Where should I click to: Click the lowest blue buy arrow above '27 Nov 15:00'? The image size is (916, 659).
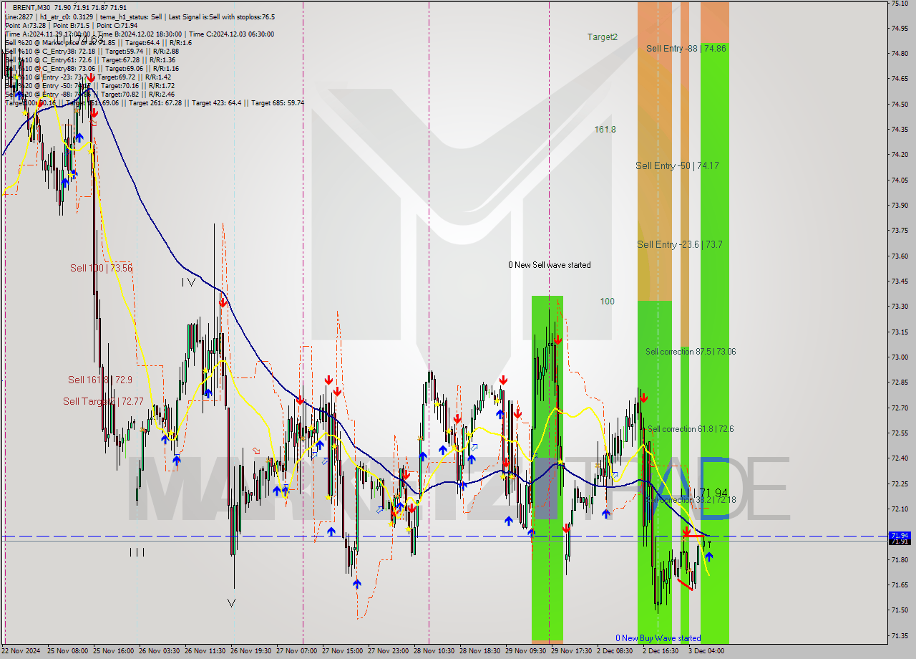(x=356, y=583)
